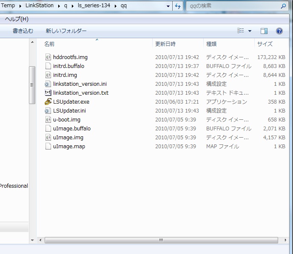Select the uImage.buffalo file icon

pos(48,128)
